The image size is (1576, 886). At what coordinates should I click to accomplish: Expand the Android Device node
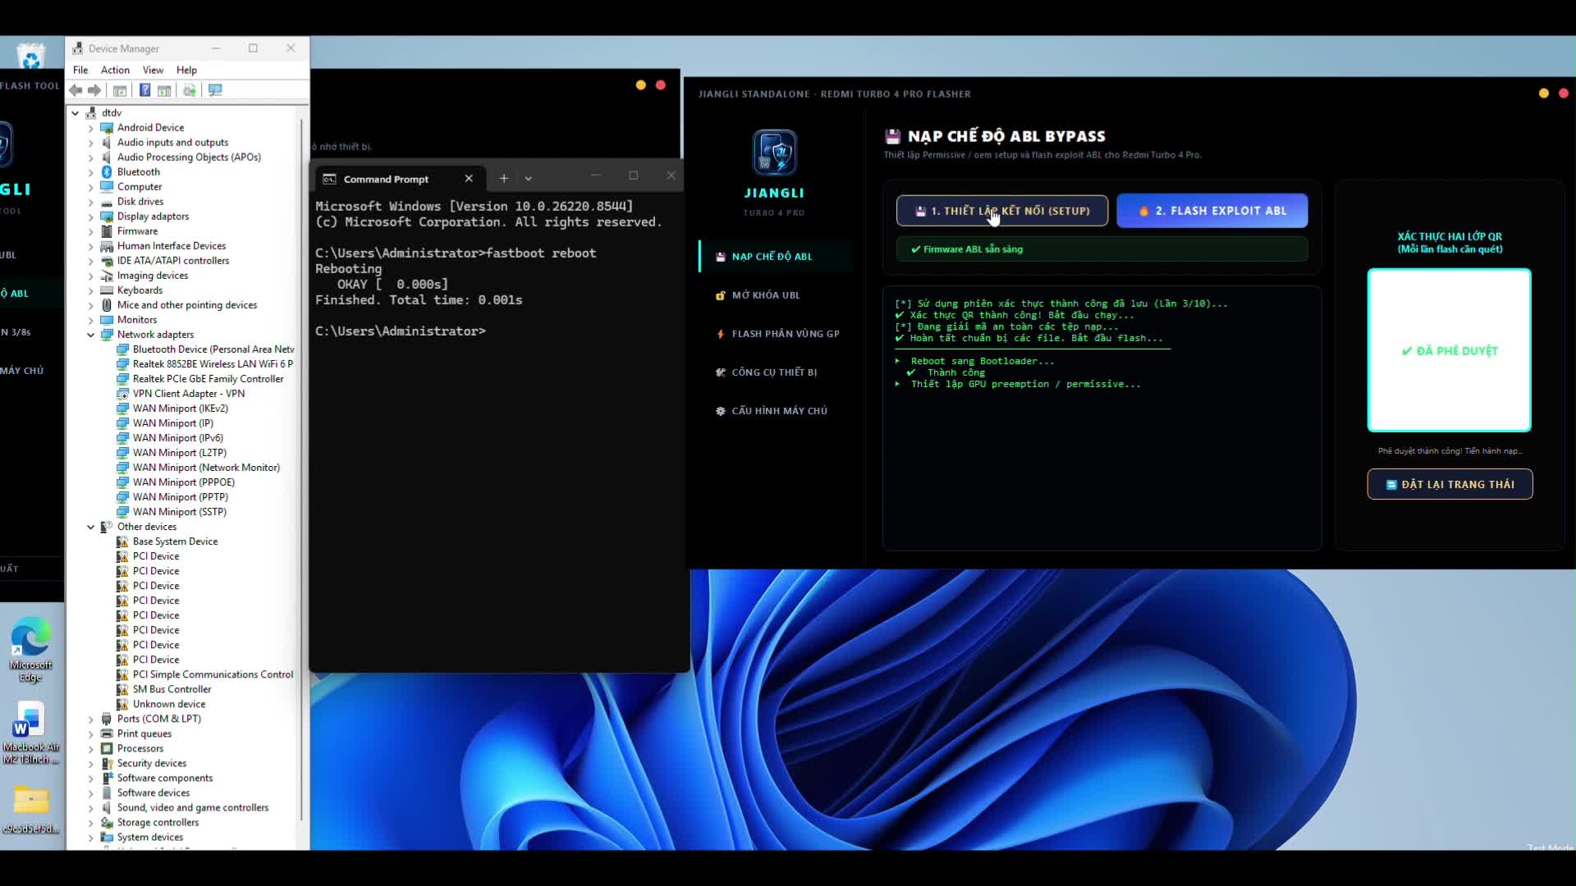91,128
